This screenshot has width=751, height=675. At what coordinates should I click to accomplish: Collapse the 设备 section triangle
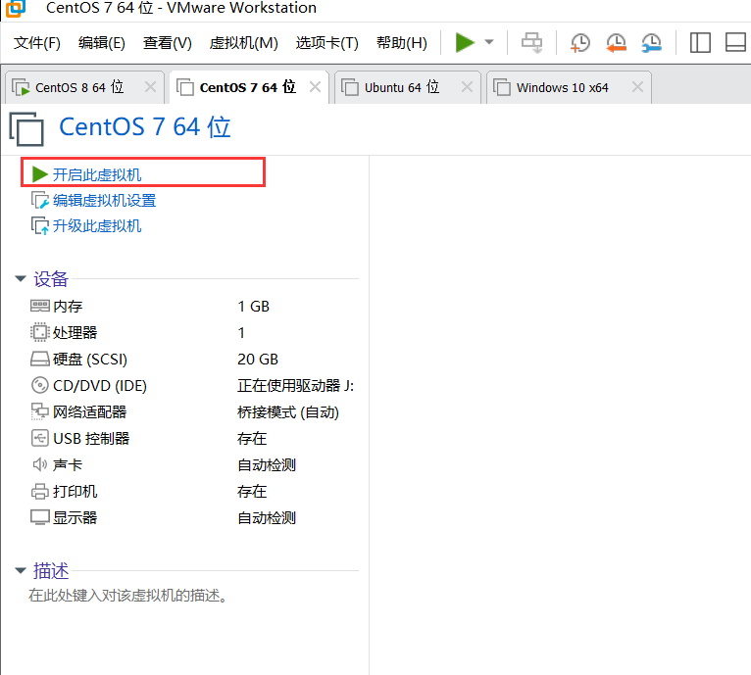coord(21,278)
